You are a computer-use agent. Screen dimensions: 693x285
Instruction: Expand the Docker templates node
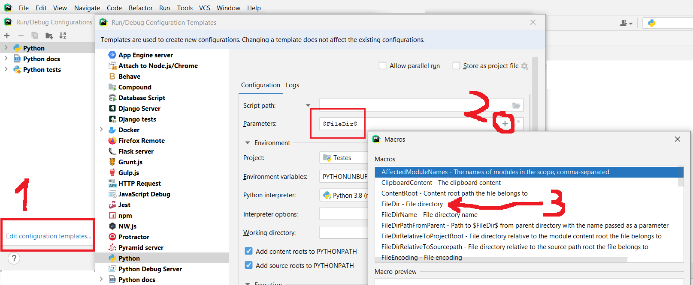pyautogui.click(x=102, y=130)
